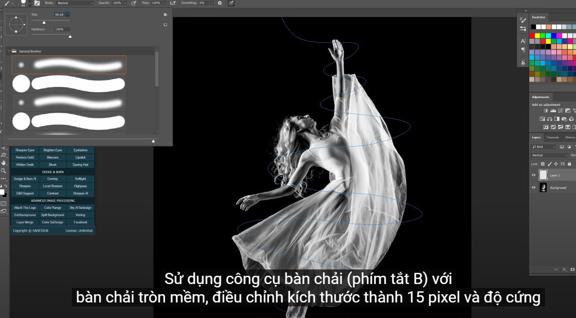Open the S script plugin dock icon
Image resolution: width=576 pixels, height=318 pixels.
(523, 62)
